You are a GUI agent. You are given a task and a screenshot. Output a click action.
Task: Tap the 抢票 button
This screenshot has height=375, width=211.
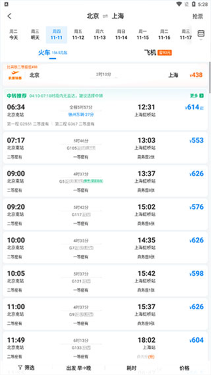pyautogui.click(x=198, y=16)
